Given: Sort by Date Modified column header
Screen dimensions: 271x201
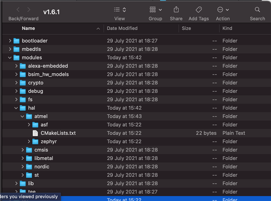Looking at the screenshot, I should (x=122, y=28).
